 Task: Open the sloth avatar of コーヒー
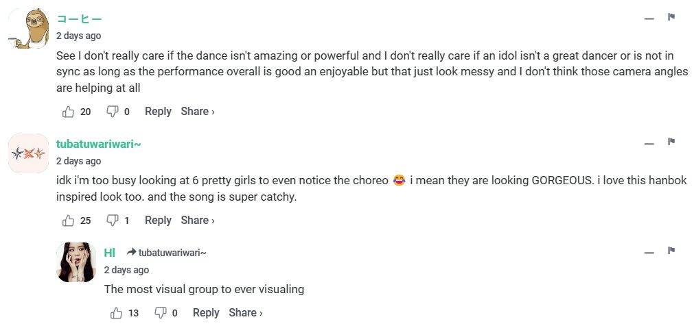28,29
